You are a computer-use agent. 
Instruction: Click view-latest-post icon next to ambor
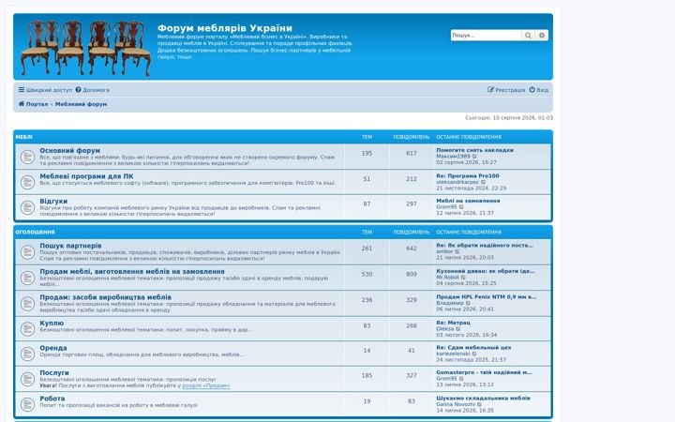click(457, 251)
